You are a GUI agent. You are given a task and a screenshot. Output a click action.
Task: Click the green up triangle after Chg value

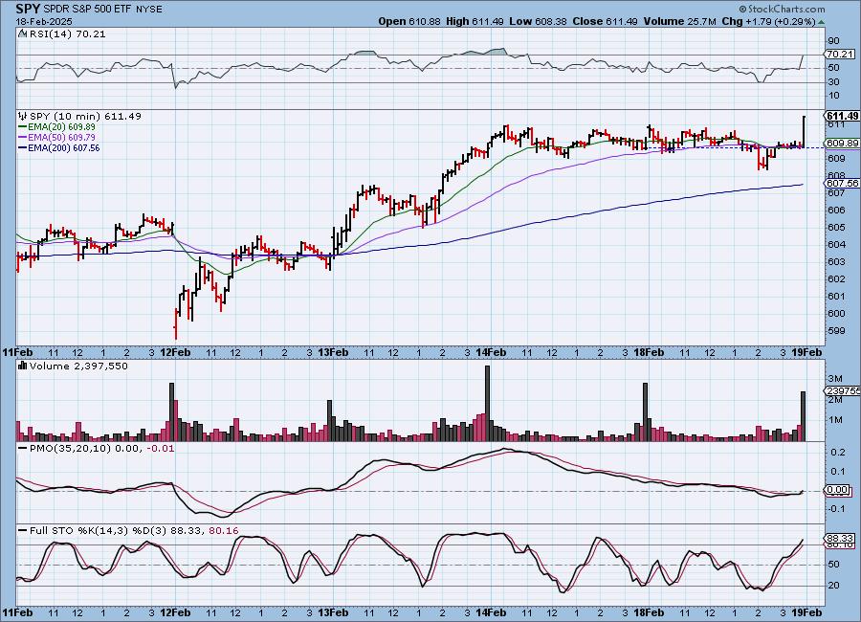pyautogui.click(x=821, y=22)
